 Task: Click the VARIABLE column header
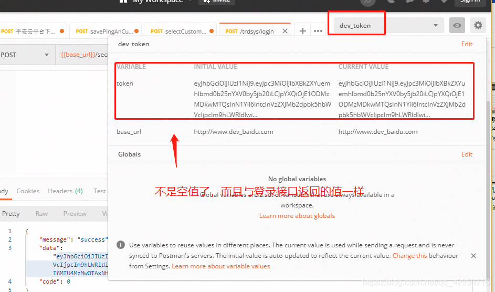(x=131, y=67)
